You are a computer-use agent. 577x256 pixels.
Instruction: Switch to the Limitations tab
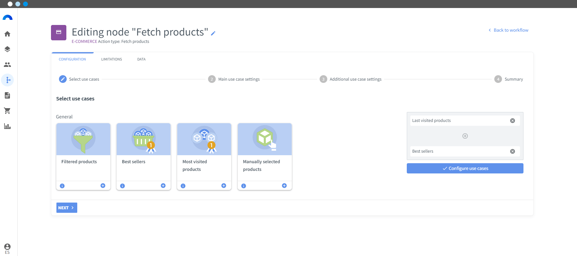112,59
